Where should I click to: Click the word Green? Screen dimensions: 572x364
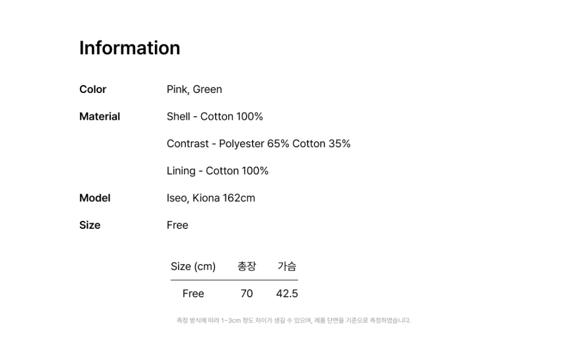[x=207, y=89]
